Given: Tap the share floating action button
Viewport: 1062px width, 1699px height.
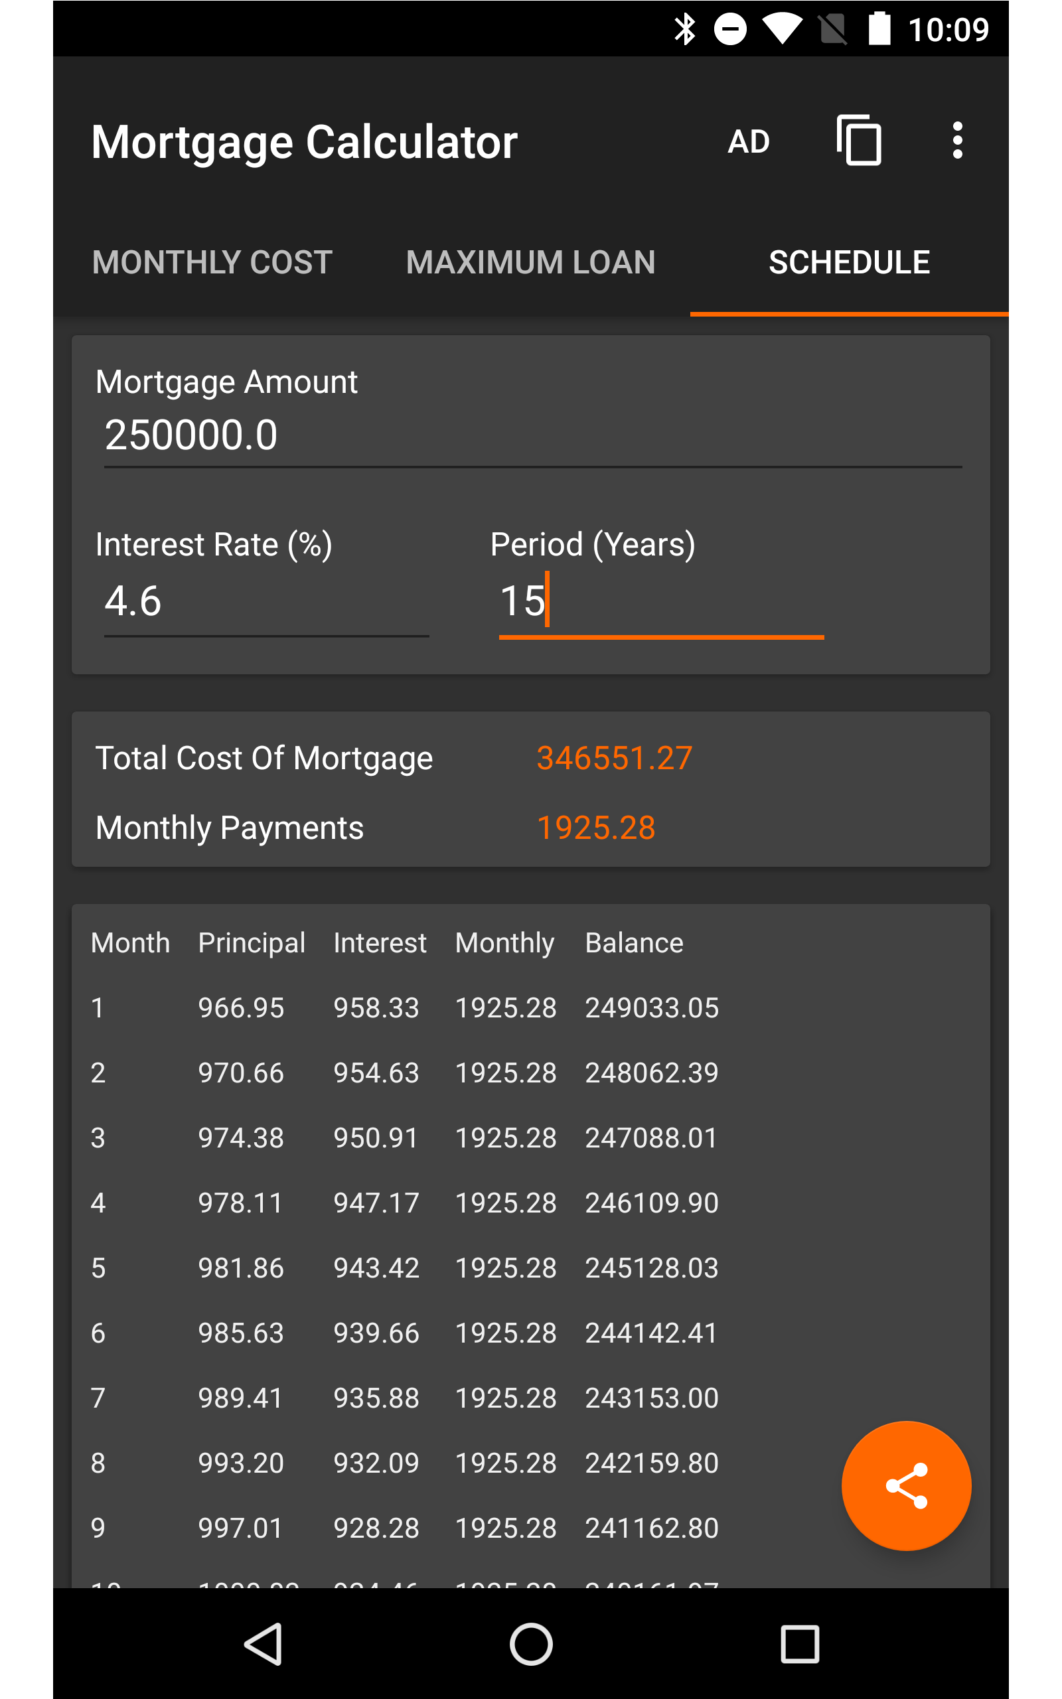Looking at the screenshot, I should click(907, 1486).
